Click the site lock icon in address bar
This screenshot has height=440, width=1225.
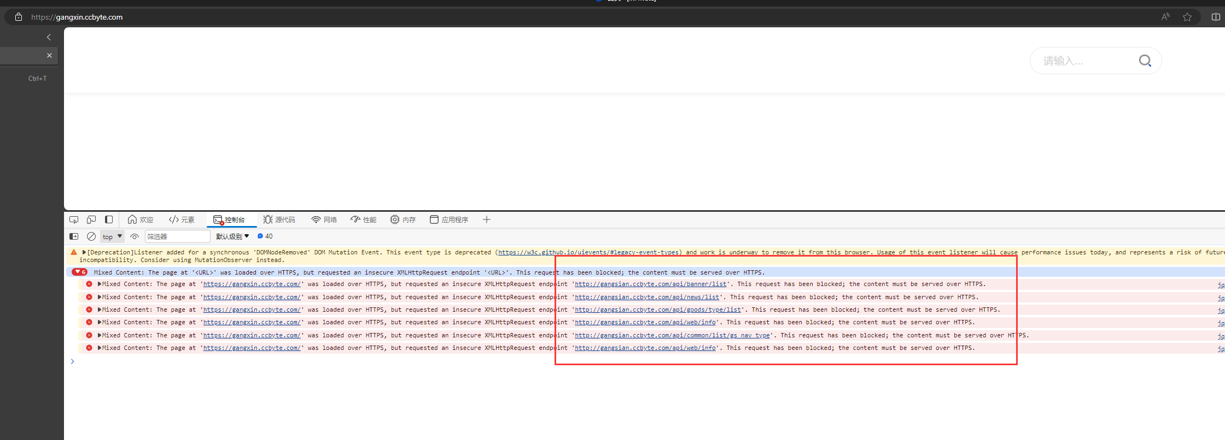(19, 17)
